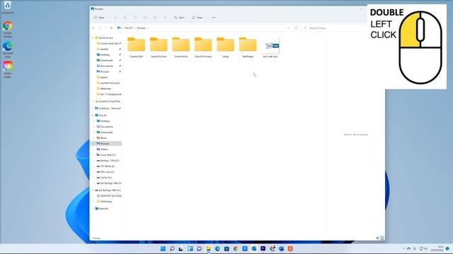Click the Rename icon in toolbar
This screenshot has width=453, height=254.
145,18
